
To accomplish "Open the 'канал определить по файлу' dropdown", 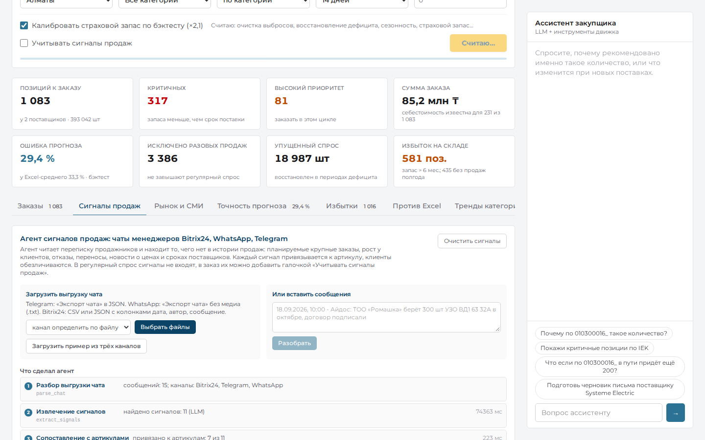I will (78, 328).
